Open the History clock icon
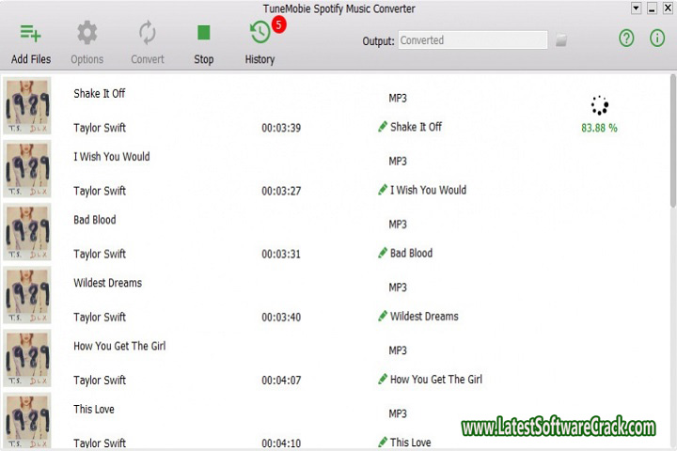677x451 pixels. pos(260,33)
